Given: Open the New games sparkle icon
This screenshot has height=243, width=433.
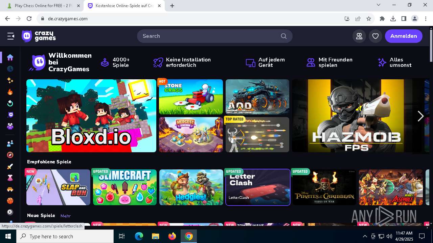Looking at the screenshot, I should 10,80.
